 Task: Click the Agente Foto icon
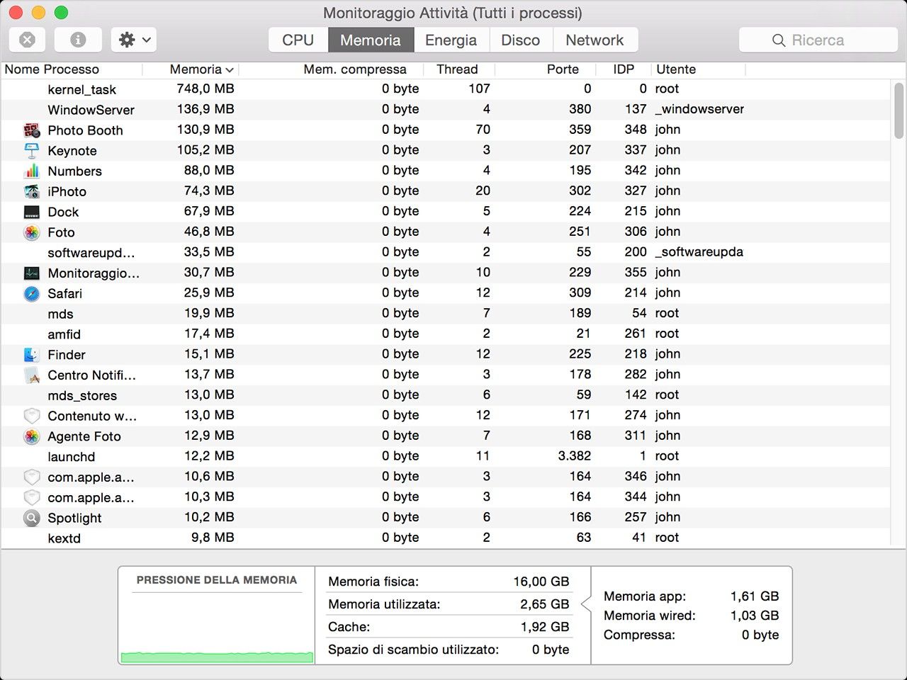(x=32, y=436)
